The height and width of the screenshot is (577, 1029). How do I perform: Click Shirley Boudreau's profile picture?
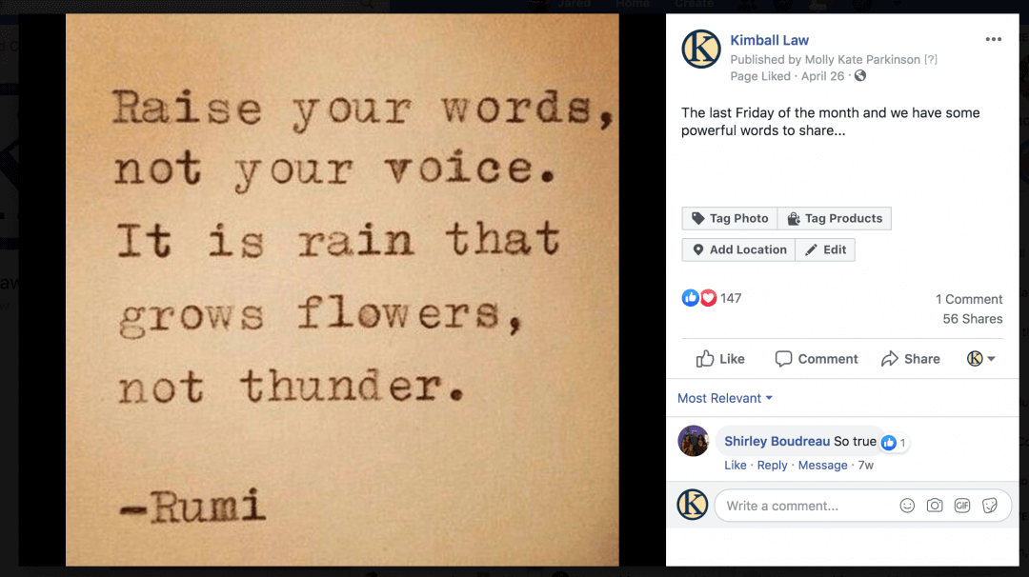pos(693,441)
